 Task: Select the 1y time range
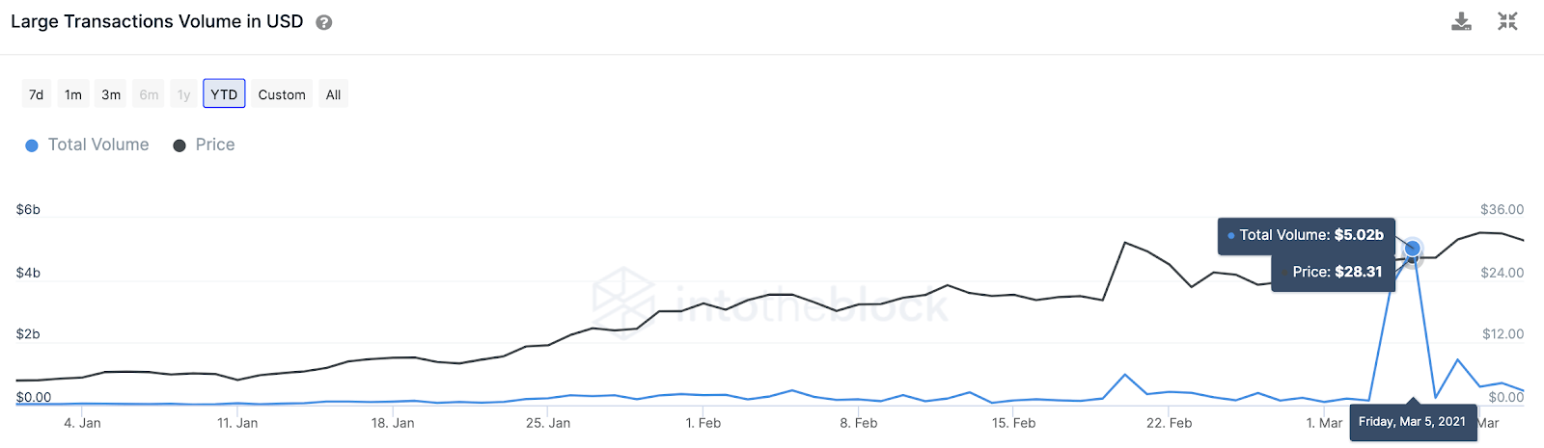[x=183, y=94]
